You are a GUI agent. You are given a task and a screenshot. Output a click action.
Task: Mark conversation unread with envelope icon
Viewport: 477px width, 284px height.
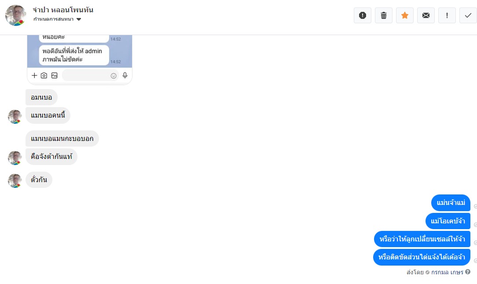pos(426,15)
